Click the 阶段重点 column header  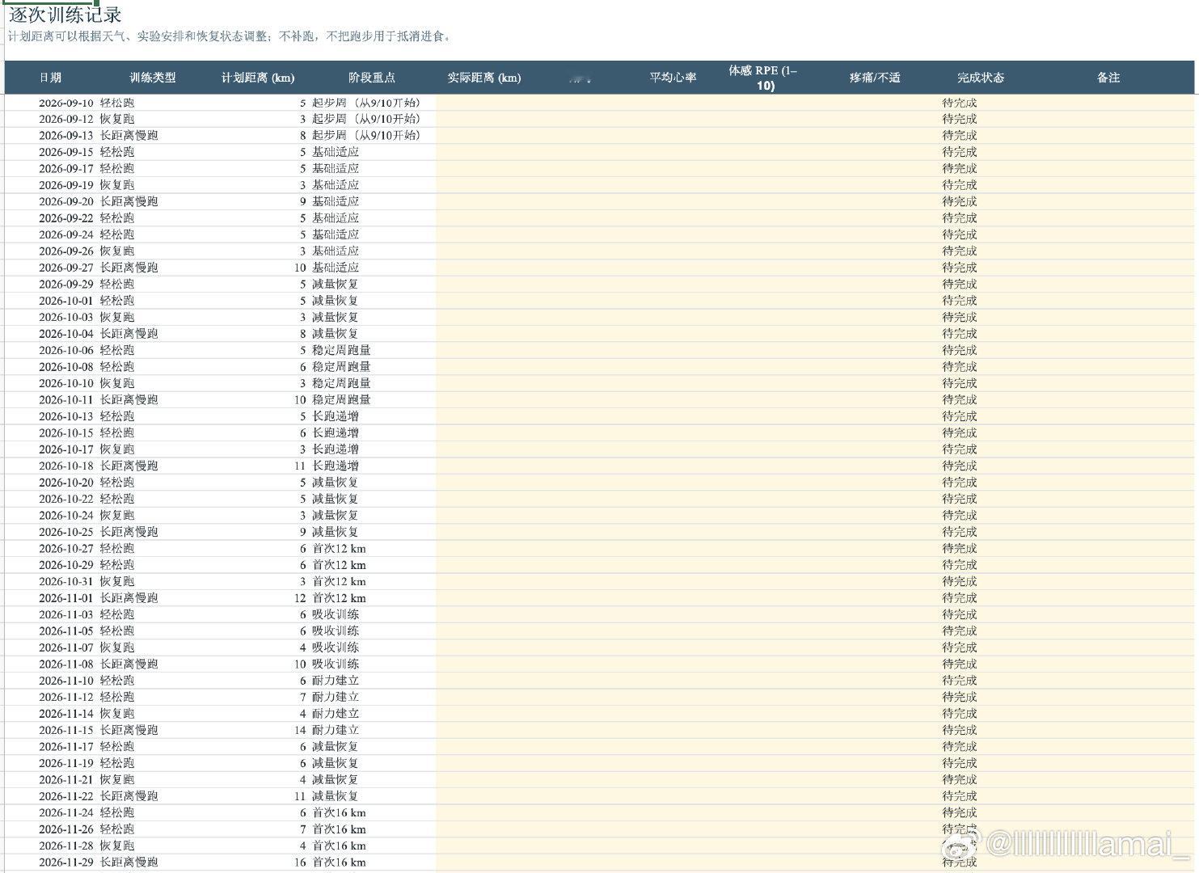[x=372, y=78]
